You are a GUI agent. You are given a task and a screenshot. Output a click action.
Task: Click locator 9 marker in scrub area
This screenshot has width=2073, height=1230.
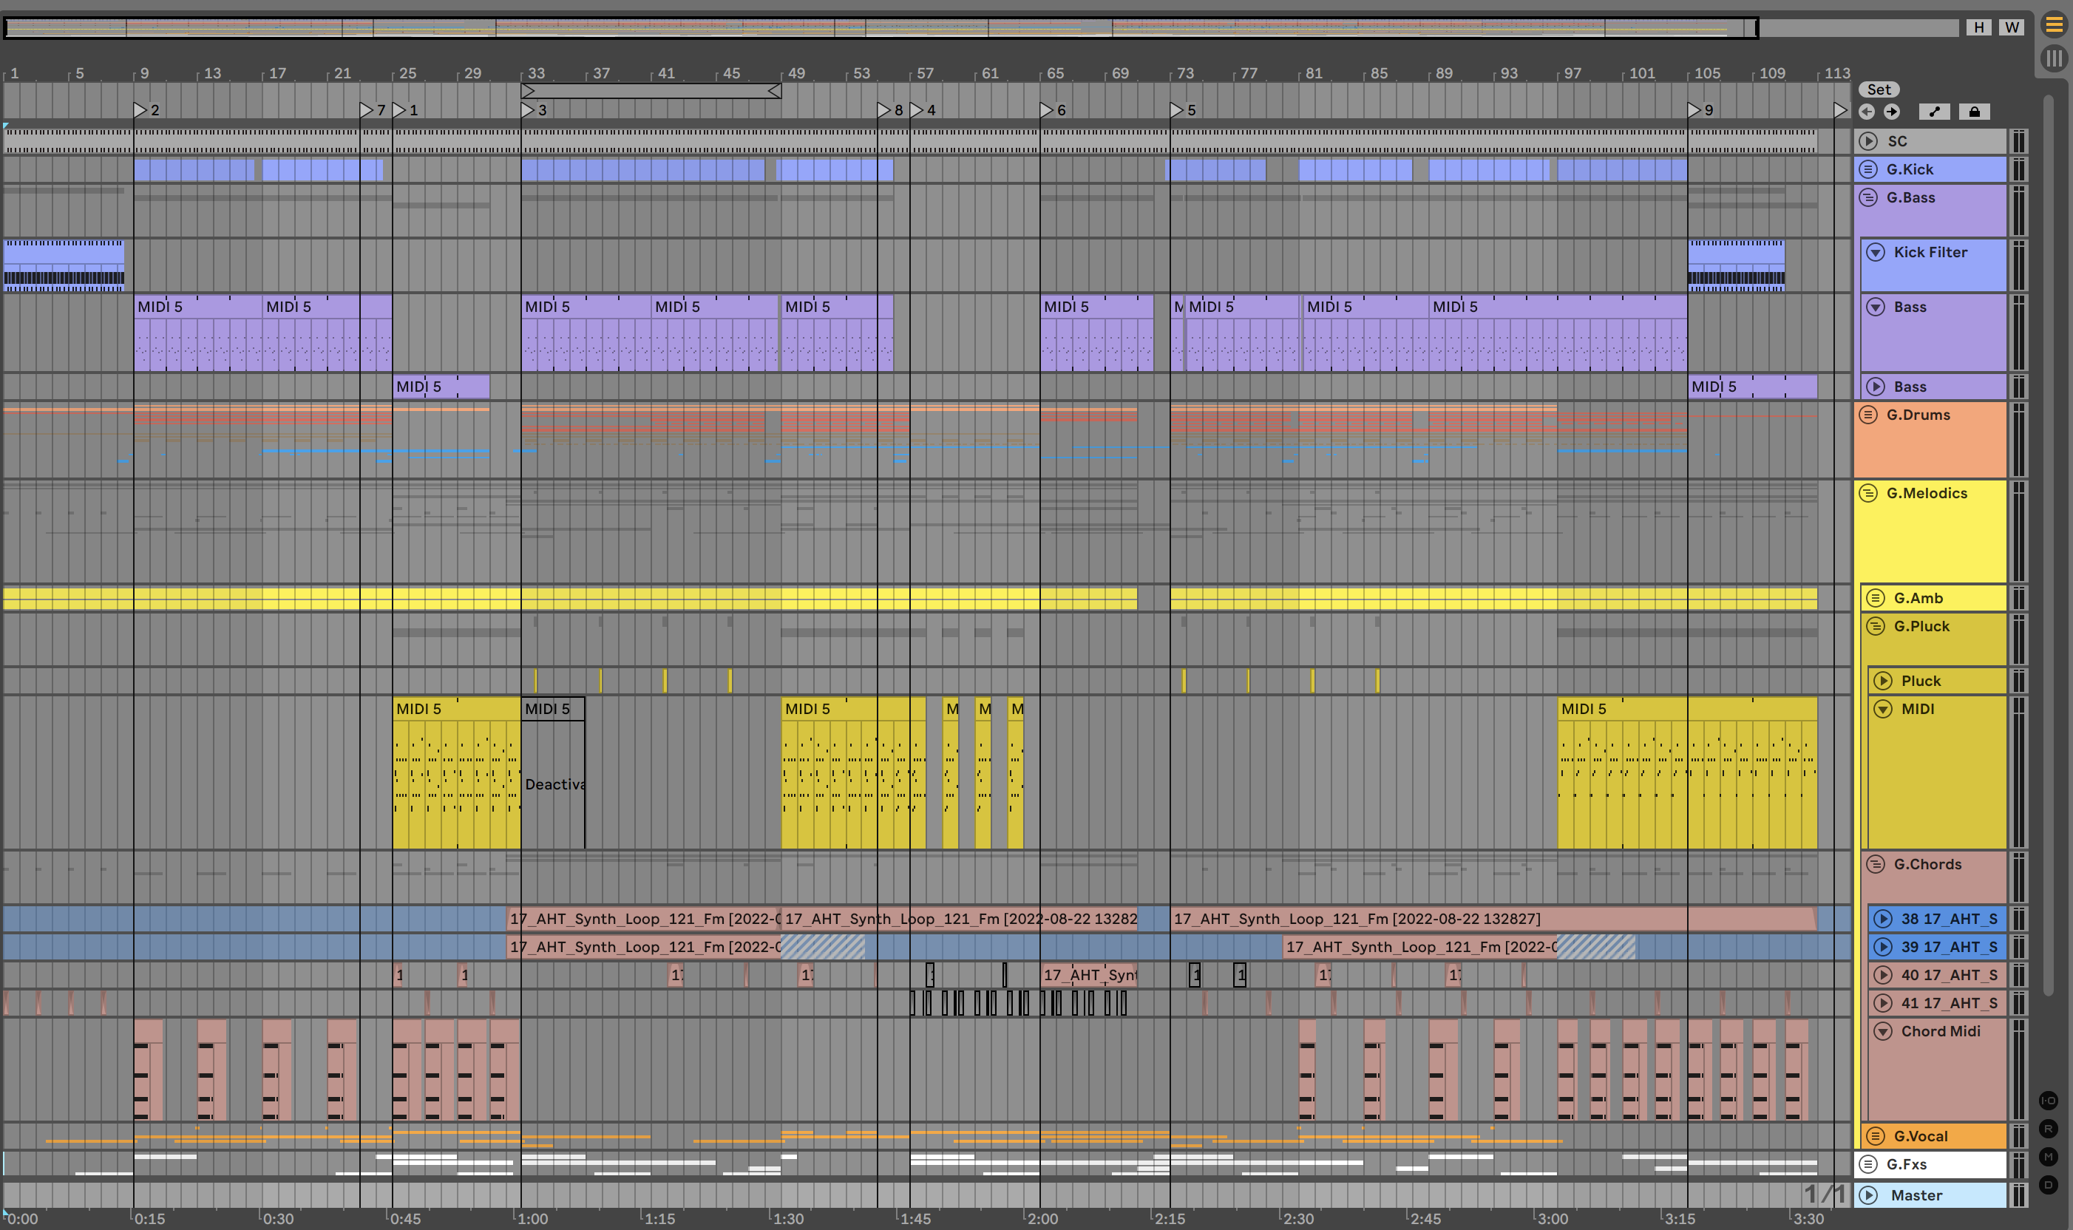coord(1694,109)
